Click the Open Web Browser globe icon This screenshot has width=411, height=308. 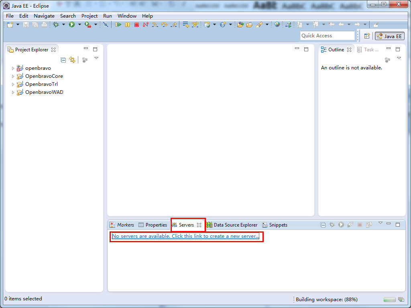point(277,24)
